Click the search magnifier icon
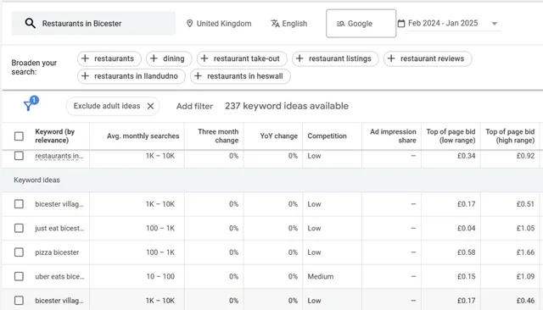Viewport: 543px width, 310px height. click(31, 24)
